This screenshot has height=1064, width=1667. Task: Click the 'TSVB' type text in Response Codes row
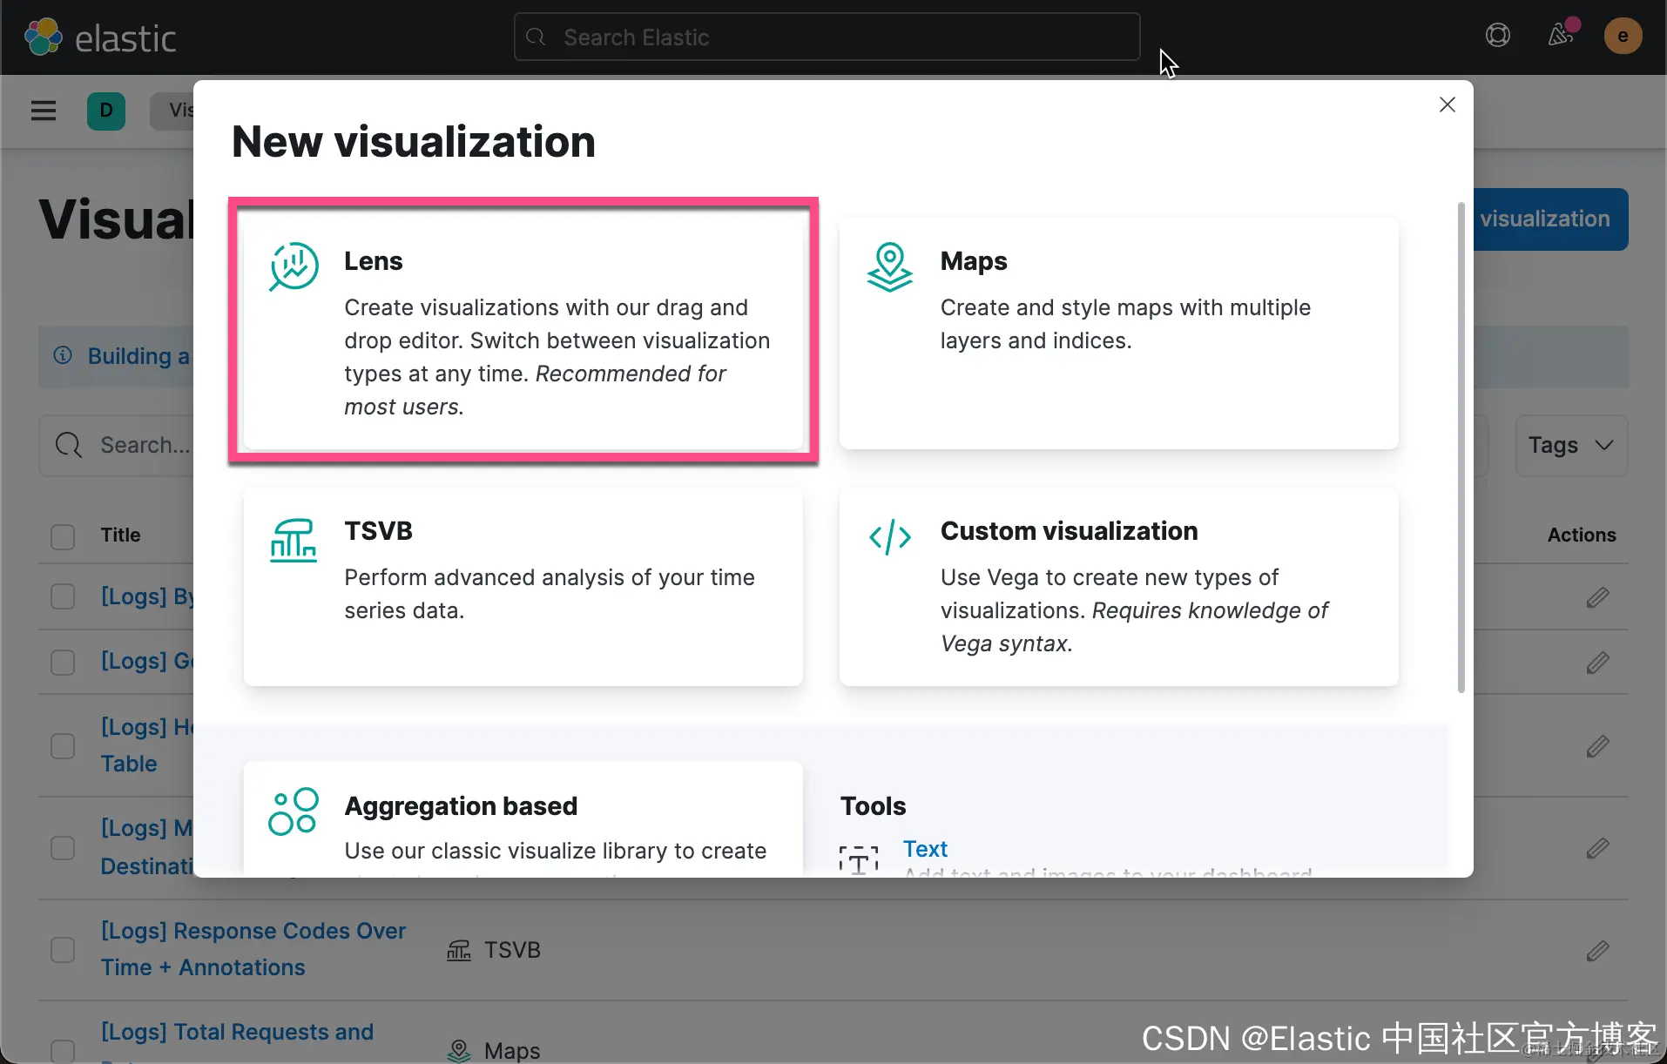click(x=512, y=950)
